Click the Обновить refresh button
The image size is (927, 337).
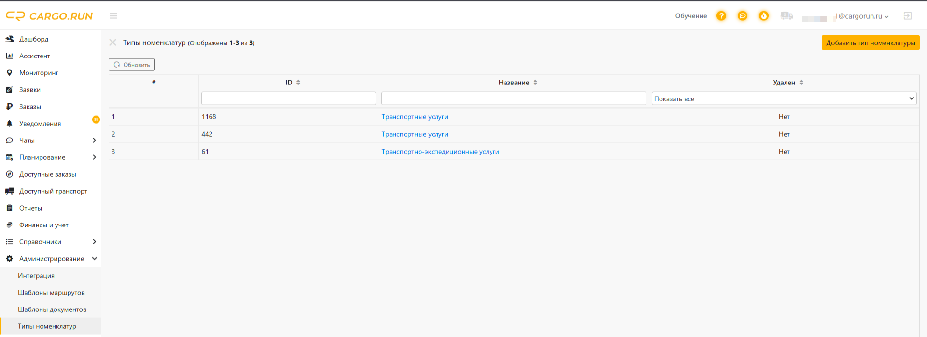[132, 65]
